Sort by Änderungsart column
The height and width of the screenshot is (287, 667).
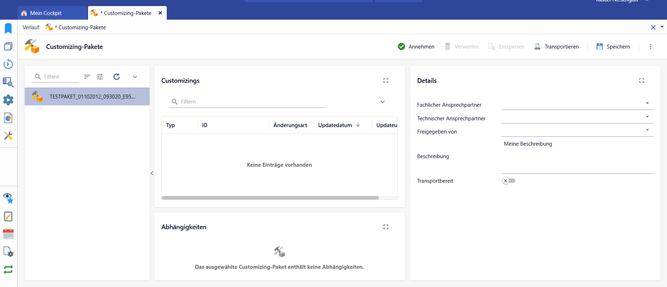[290, 125]
